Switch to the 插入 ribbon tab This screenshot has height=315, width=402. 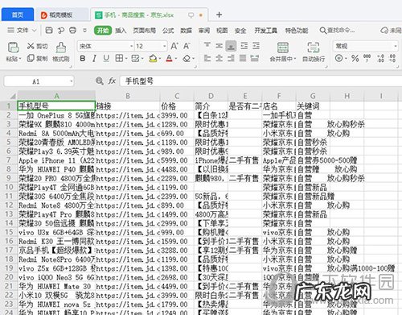click(x=121, y=31)
